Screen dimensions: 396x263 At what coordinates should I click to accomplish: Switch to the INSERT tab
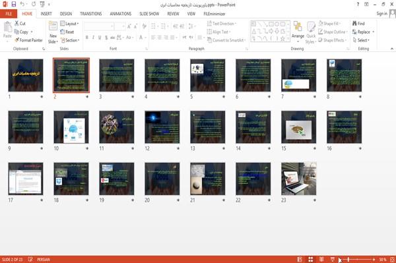click(46, 14)
